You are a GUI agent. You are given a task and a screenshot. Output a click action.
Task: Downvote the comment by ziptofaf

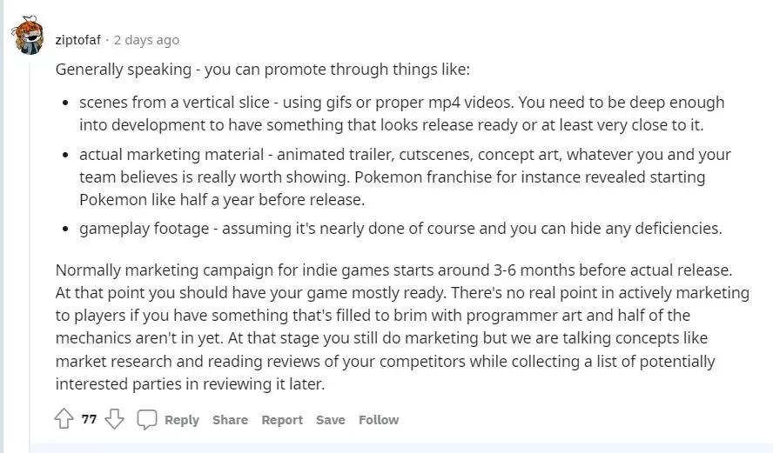coord(114,420)
